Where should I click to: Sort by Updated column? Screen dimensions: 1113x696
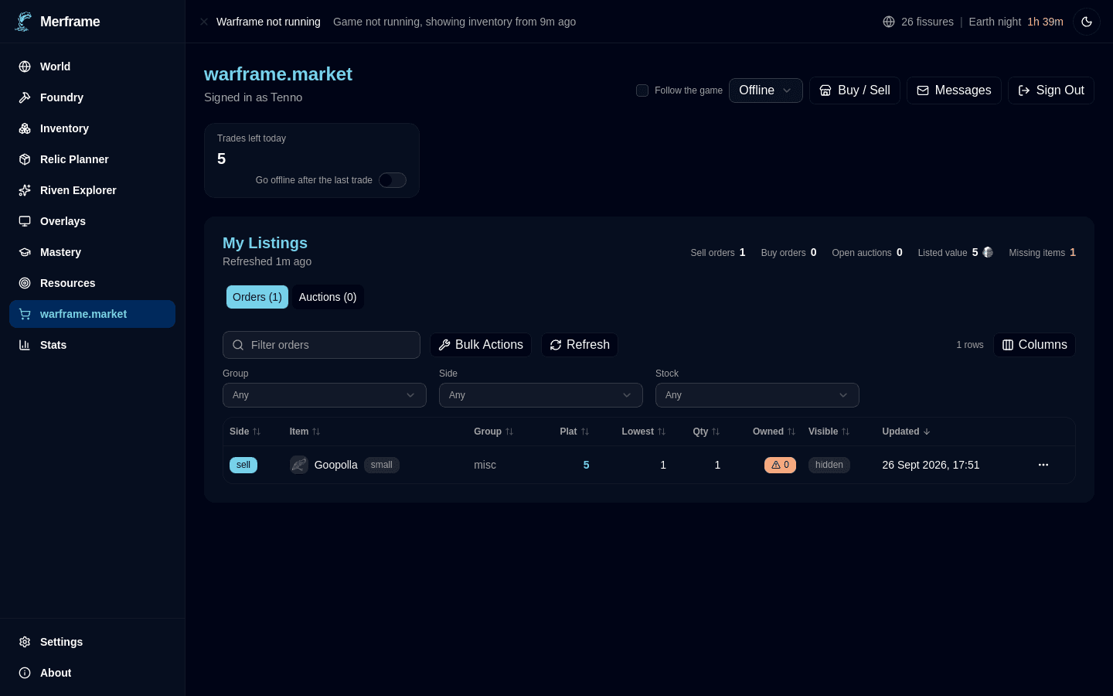point(907,432)
